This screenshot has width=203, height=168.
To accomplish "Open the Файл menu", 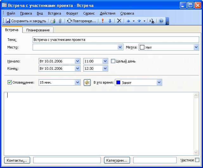I will click(x=11, y=13).
